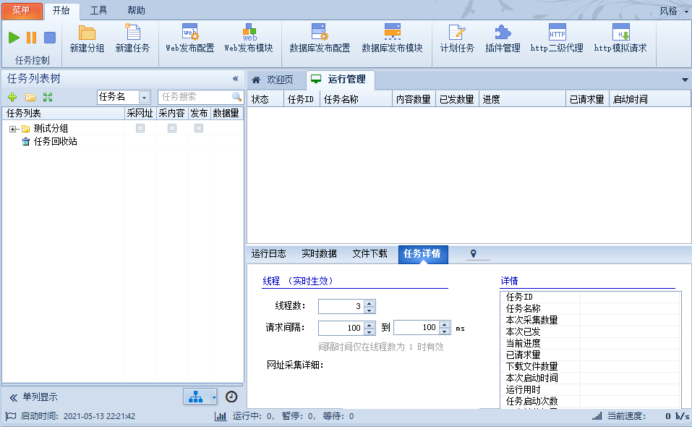Increase the 线程数 spinner value
Screen dimensions: 692x427
click(x=370, y=303)
